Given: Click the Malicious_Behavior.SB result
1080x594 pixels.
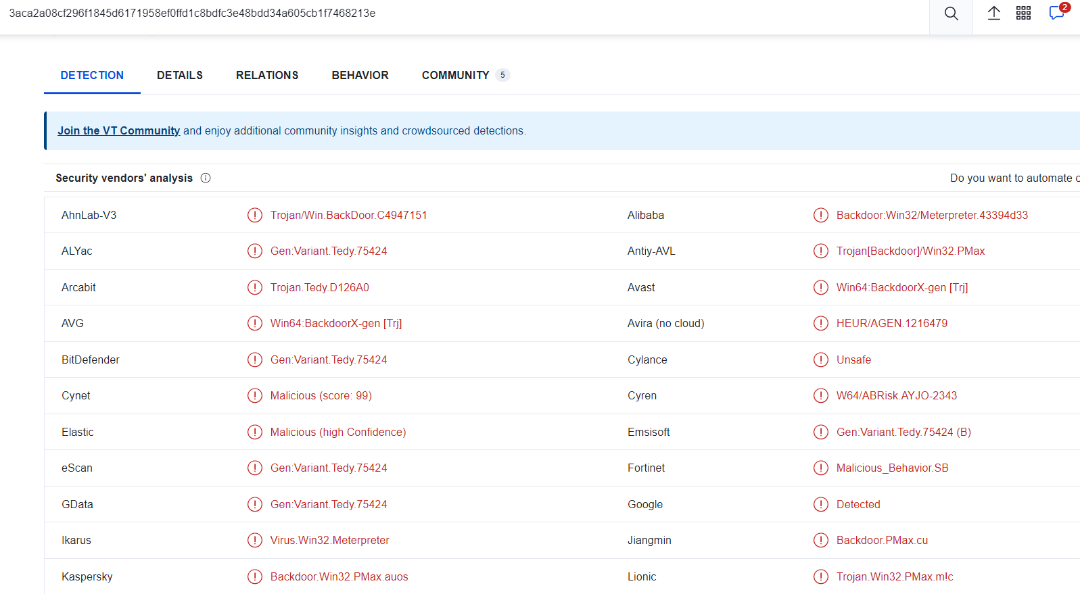Looking at the screenshot, I should (x=893, y=468).
